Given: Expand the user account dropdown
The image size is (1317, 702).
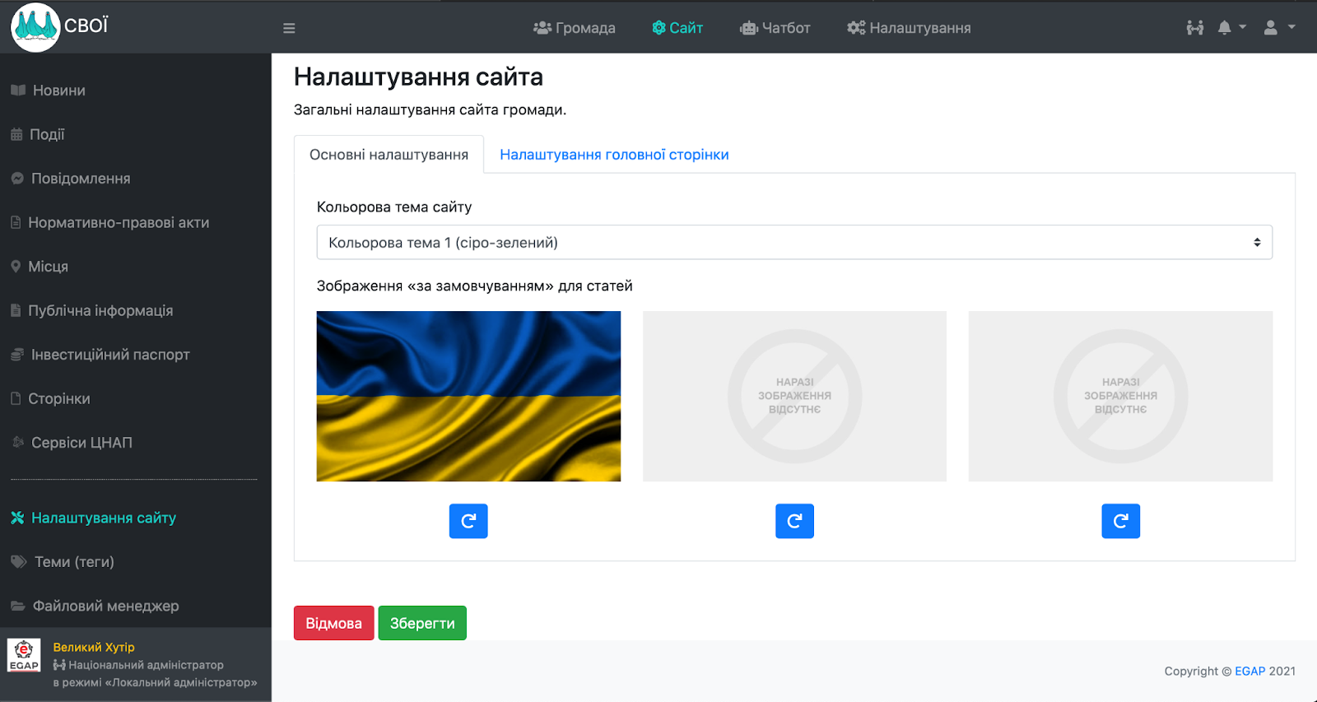Looking at the screenshot, I should click(x=1278, y=28).
